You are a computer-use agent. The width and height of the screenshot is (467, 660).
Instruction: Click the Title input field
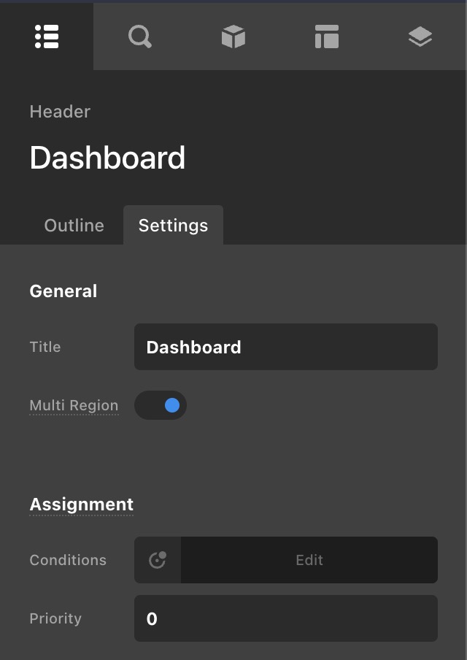[x=285, y=347]
